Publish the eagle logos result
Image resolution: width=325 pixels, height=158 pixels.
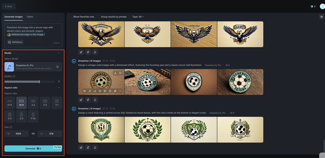pos(95,52)
